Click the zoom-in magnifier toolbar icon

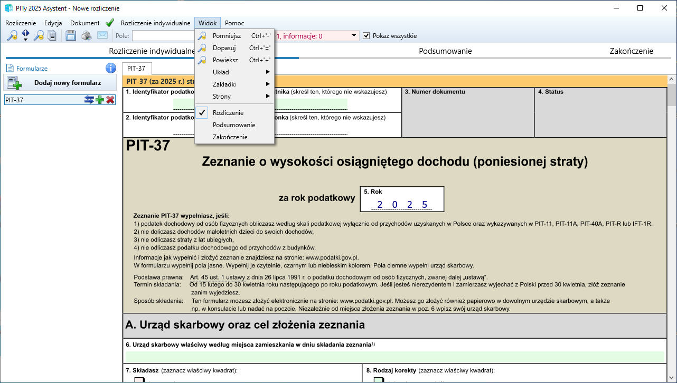12,36
